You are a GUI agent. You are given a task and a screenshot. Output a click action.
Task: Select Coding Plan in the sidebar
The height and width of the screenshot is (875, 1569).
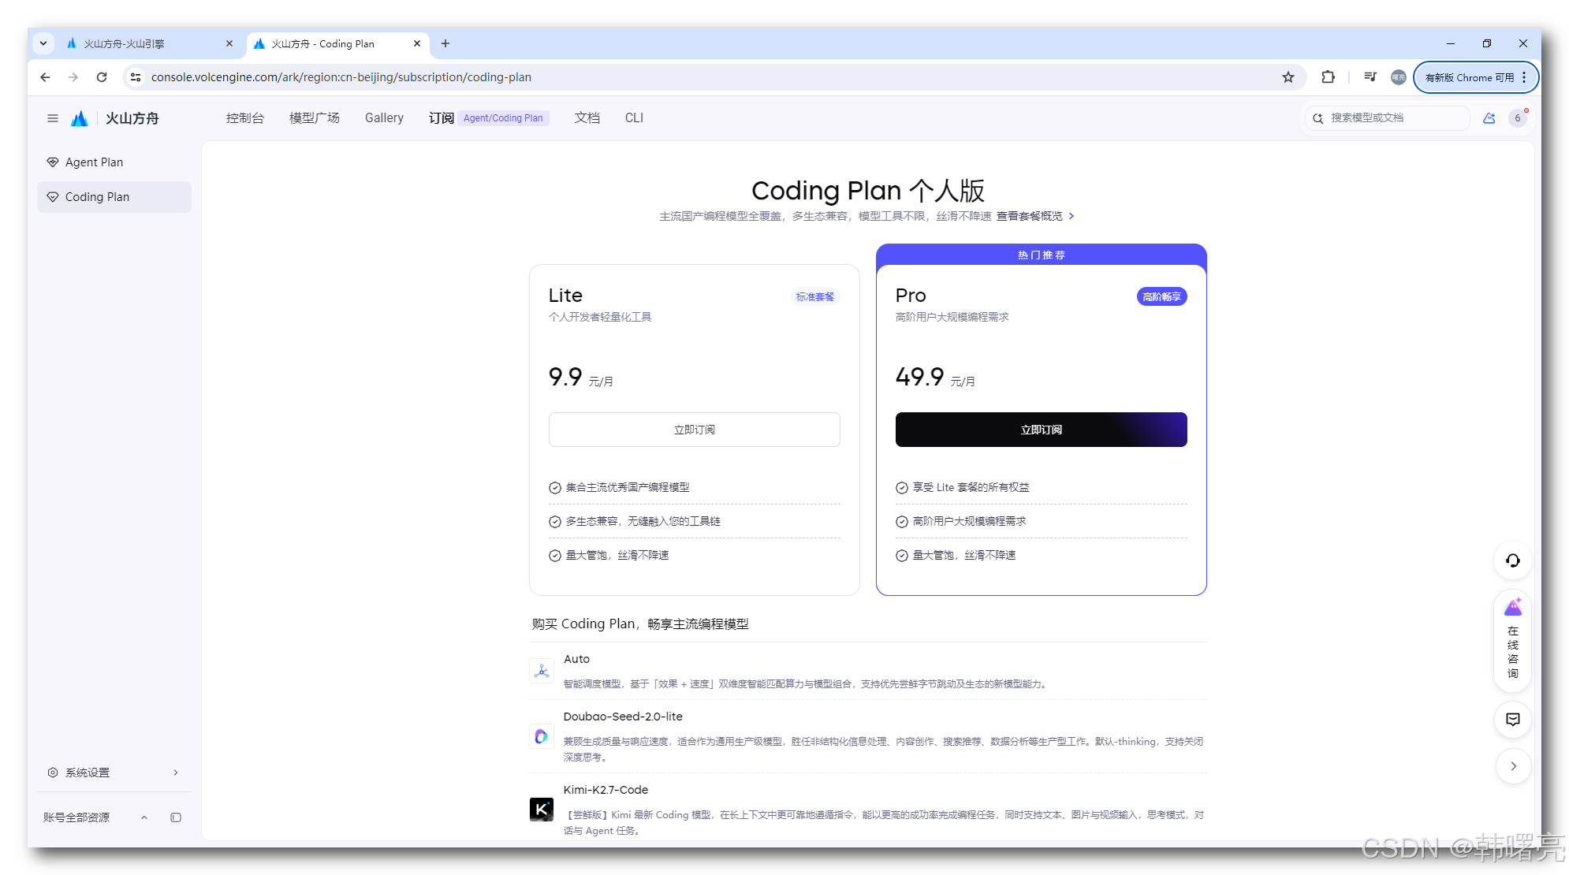(x=114, y=197)
